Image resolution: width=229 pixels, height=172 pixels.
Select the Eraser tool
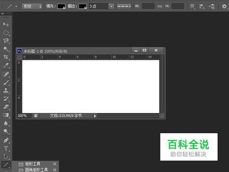pos(6,107)
